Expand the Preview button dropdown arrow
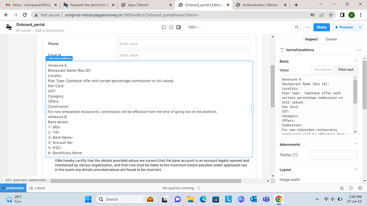The image size is (367, 206). tap(360, 27)
